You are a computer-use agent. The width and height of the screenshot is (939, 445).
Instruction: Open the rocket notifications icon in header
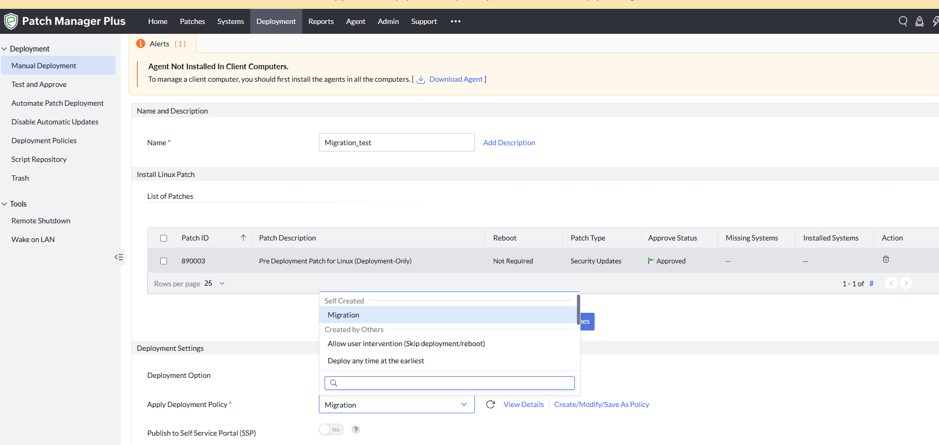[x=920, y=21]
